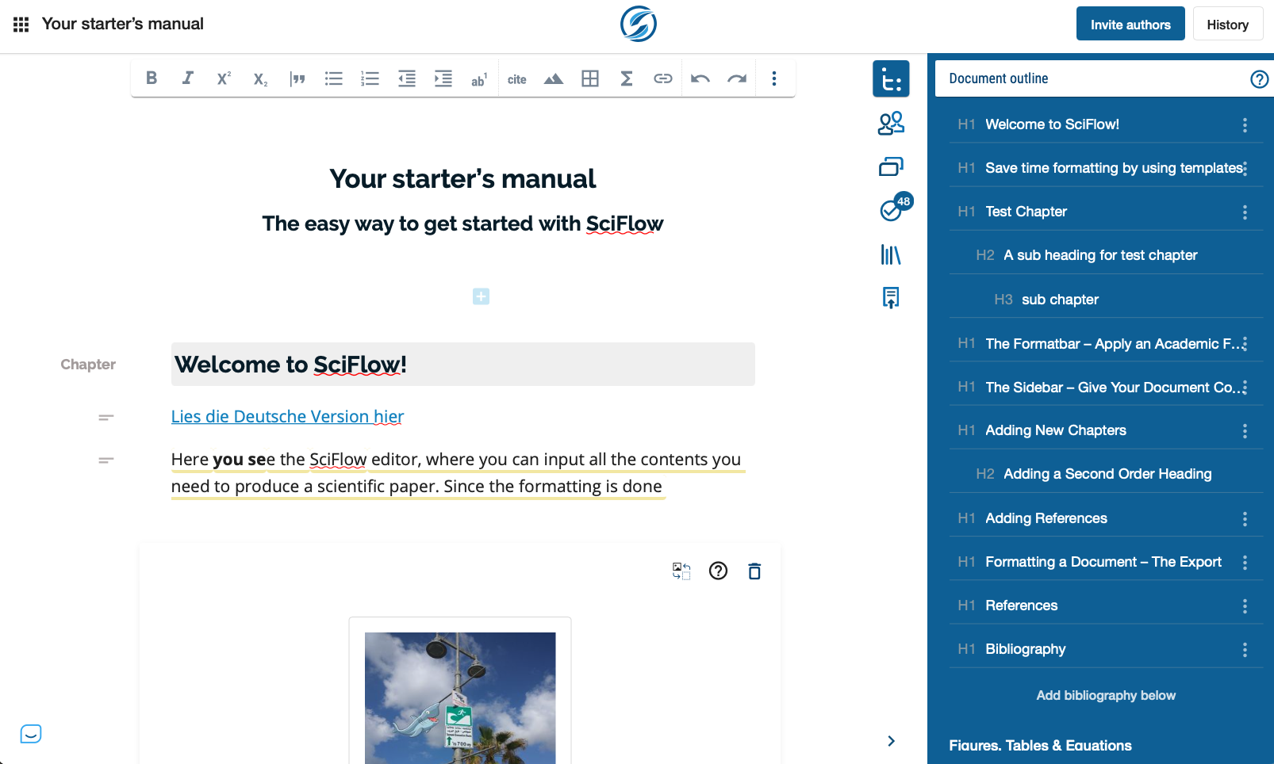Viewport: 1274px width, 764px height.
Task: Apply superscript formatting
Action: click(x=223, y=78)
